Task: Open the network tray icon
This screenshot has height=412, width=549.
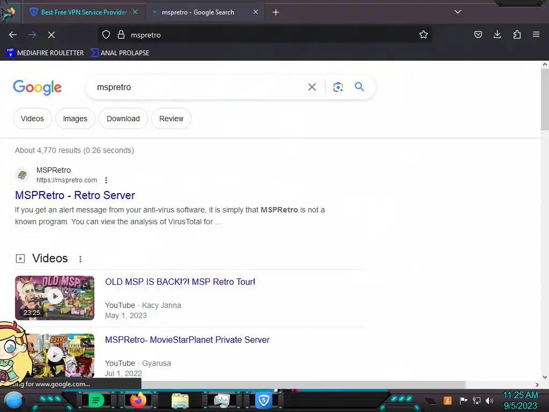Action: pyautogui.click(x=477, y=400)
